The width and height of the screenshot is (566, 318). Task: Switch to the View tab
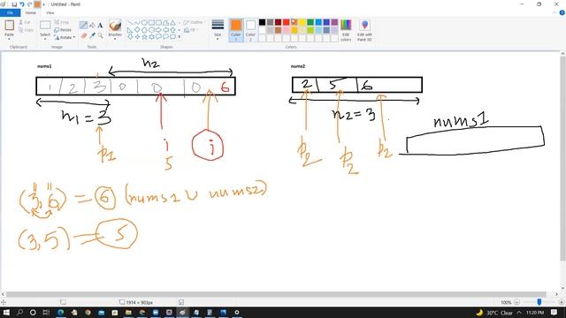point(50,12)
